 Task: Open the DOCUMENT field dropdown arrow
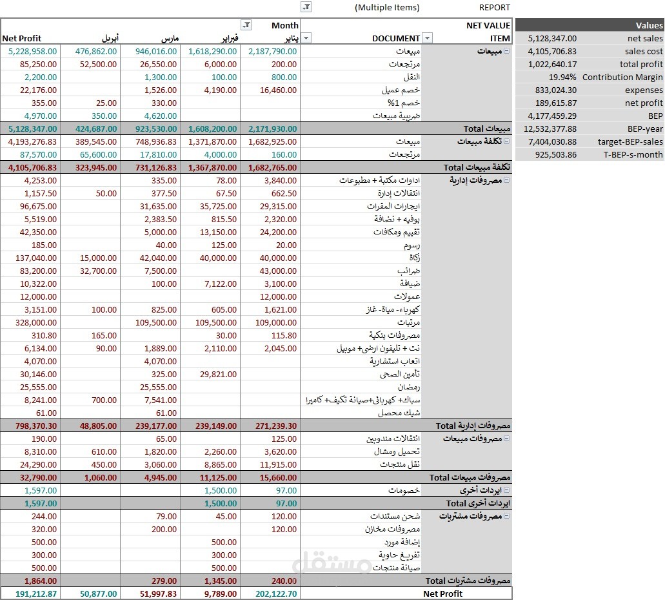click(428, 38)
